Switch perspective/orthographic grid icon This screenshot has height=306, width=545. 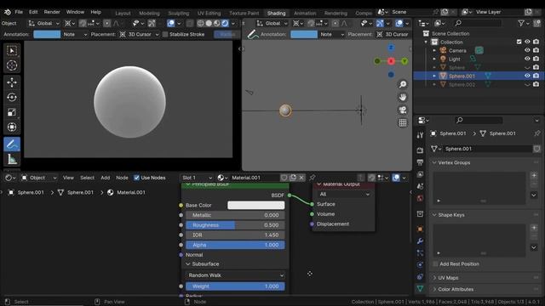[x=403, y=122]
